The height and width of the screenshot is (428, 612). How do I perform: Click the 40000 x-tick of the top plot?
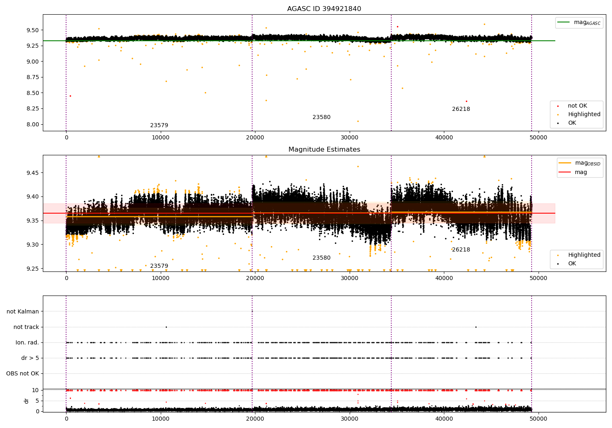444,138
